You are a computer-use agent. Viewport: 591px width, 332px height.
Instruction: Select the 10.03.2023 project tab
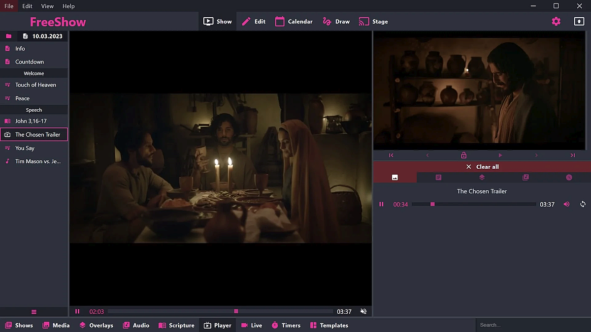[42, 36]
